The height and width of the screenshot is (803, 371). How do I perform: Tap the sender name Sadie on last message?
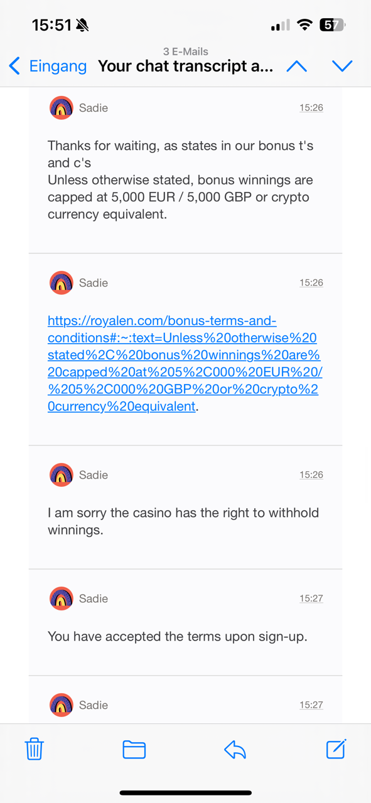click(94, 705)
